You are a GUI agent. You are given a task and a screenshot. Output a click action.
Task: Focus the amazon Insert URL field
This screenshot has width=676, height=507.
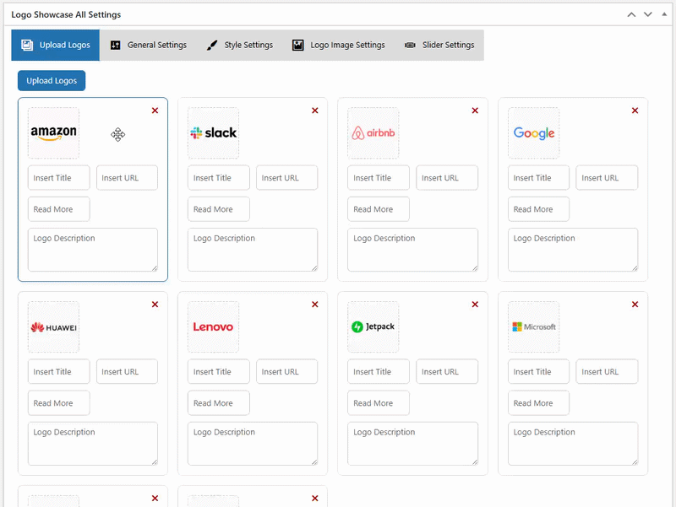tap(127, 178)
